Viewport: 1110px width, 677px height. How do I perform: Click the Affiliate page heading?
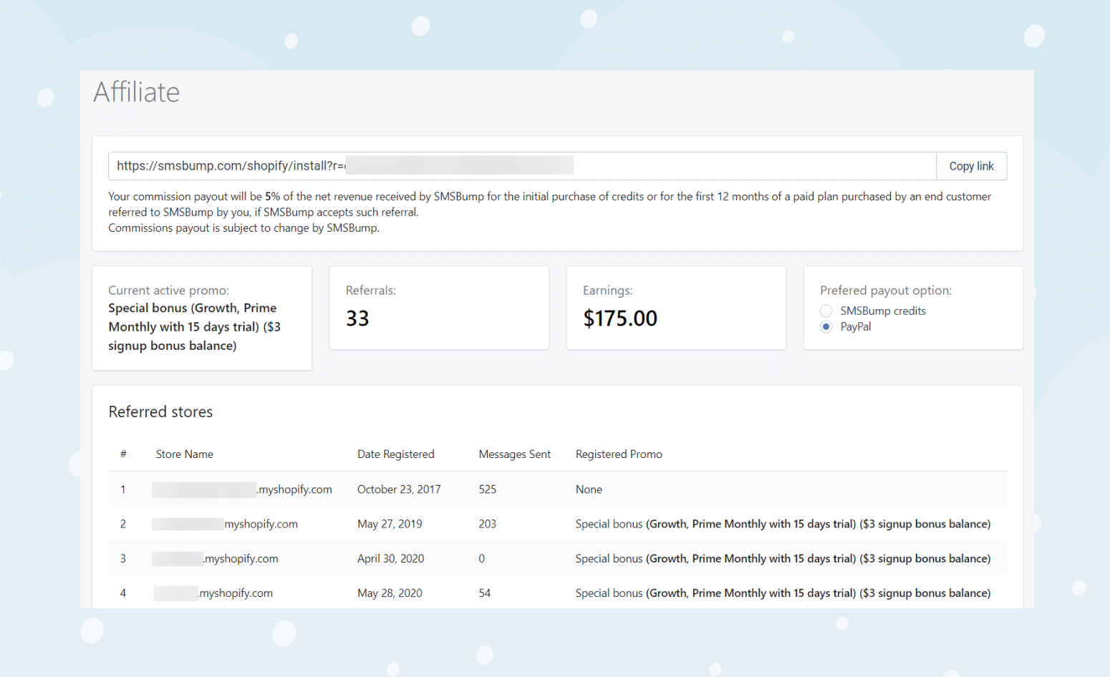[x=137, y=92]
